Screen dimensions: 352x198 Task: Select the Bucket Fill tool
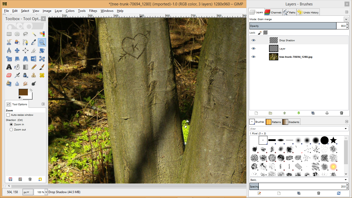tap(17, 67)
